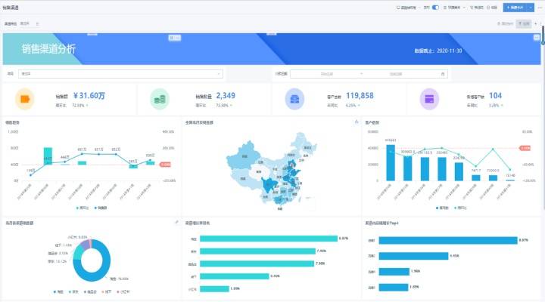Click the link icon on the donut chart
Screen dimensions: 545x302
pos(176,223)
